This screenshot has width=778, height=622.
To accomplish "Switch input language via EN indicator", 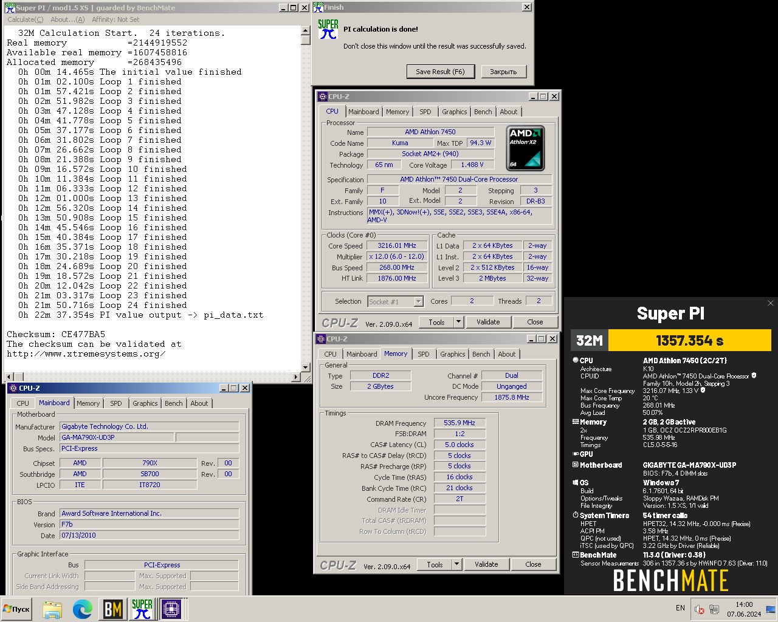I will click(x=680, y=608).
